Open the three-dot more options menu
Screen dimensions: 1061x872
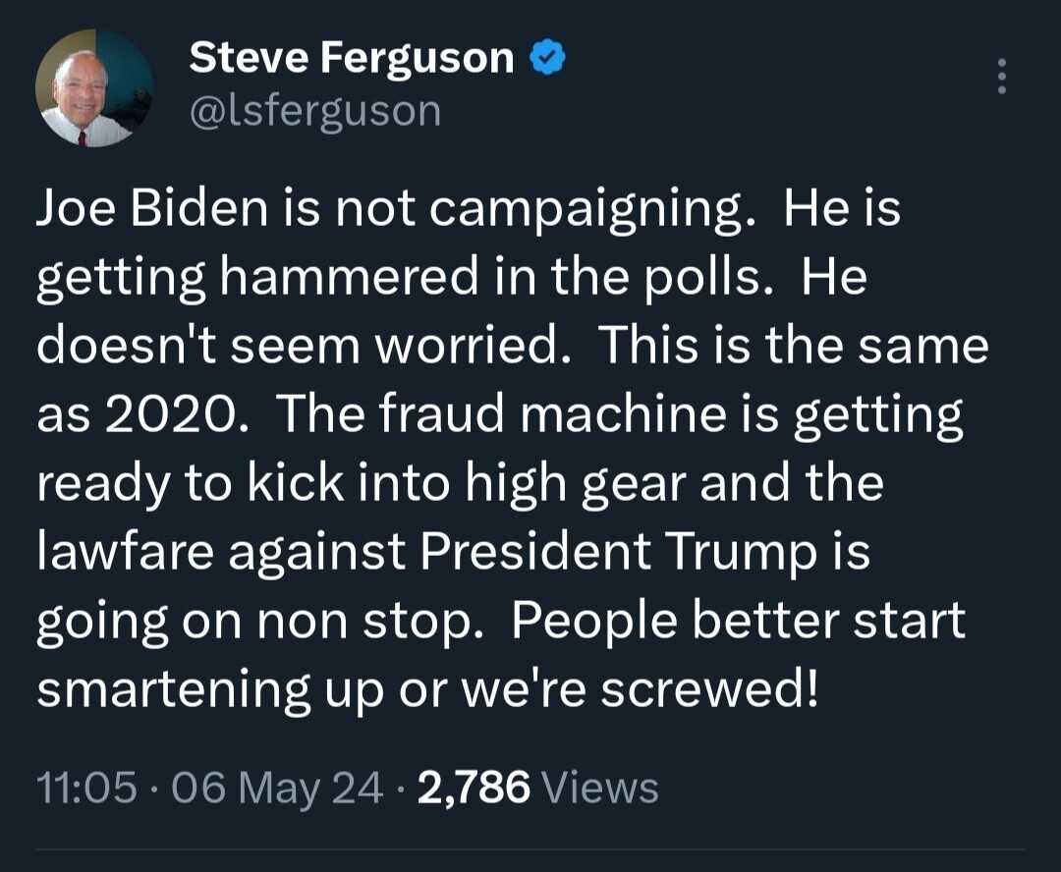1001,77
